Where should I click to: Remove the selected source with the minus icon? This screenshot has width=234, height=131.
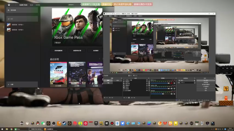pyautogui.click(x=127, y=98)
